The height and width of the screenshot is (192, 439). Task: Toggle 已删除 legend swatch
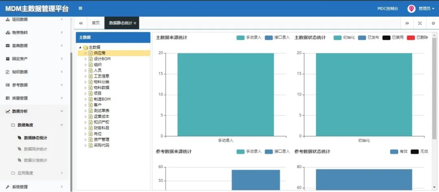411,38
